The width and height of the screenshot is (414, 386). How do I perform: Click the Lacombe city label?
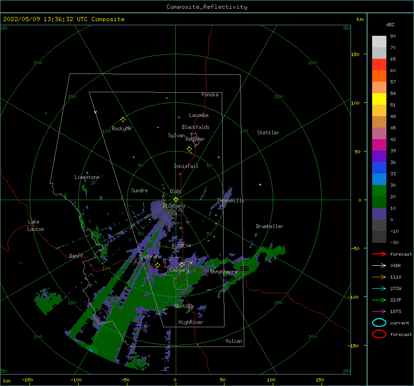pyautogui.click(x=199, y=115)
